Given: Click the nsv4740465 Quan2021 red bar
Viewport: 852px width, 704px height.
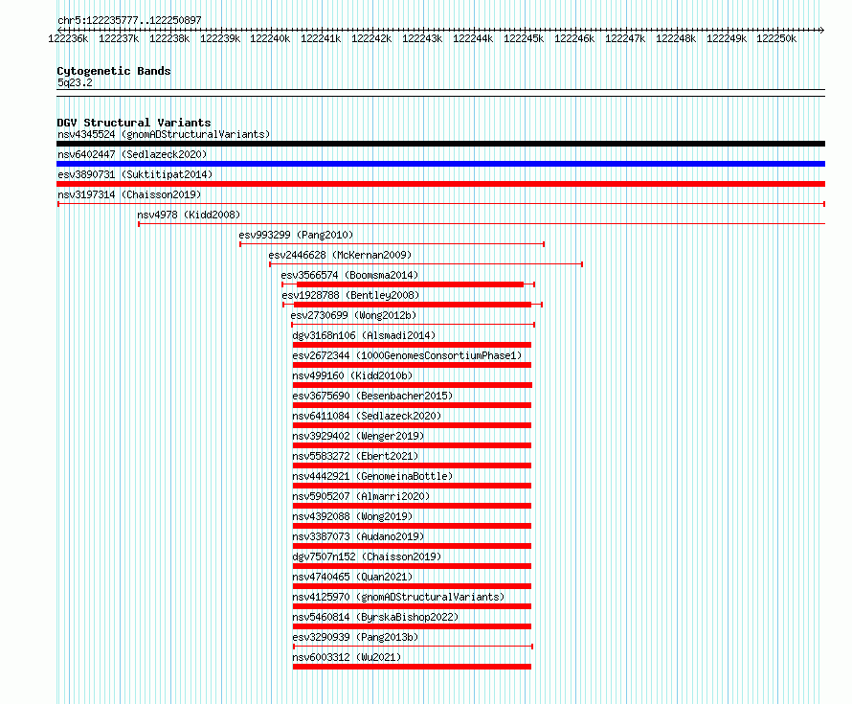Looking at the screenshot, I should coord(412,586).
